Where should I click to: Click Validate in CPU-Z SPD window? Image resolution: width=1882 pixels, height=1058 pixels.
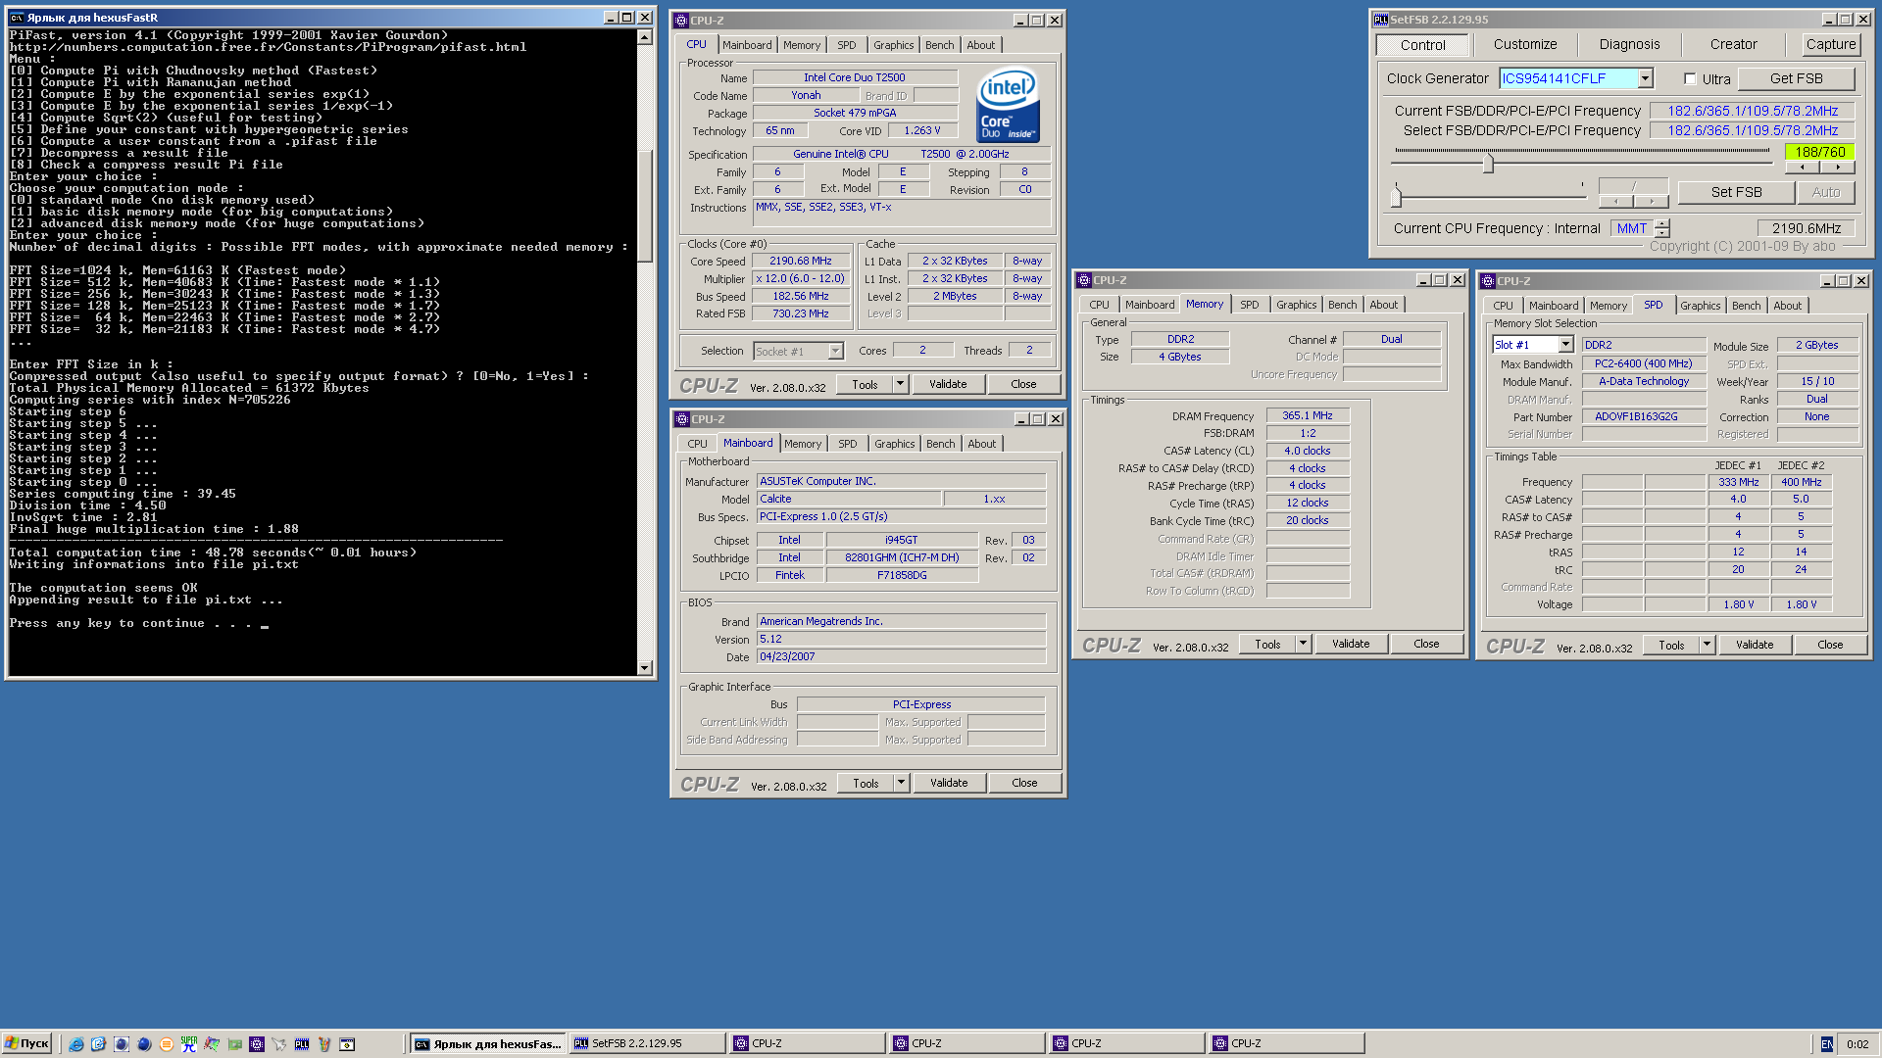click(1754, 645)
